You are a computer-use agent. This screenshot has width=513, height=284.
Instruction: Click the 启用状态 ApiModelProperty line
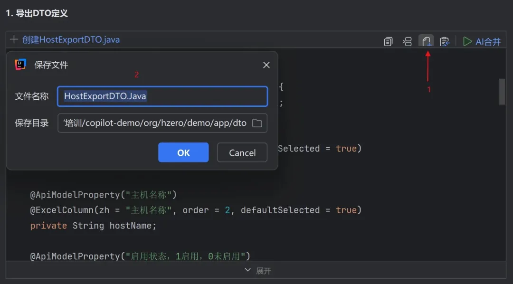click(140, 256)
